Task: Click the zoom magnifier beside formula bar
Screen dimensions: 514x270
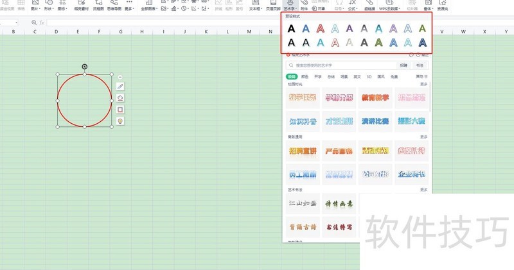Action: [x=34, y=22]
